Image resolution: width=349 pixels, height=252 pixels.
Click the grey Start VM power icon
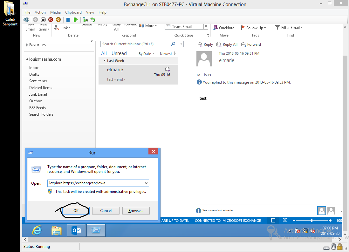35,20
